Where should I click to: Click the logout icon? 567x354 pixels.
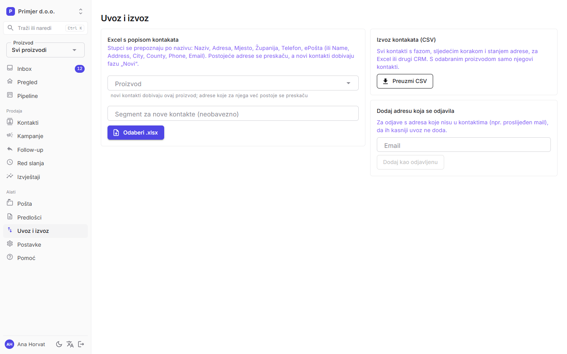(x=81, y=344)
